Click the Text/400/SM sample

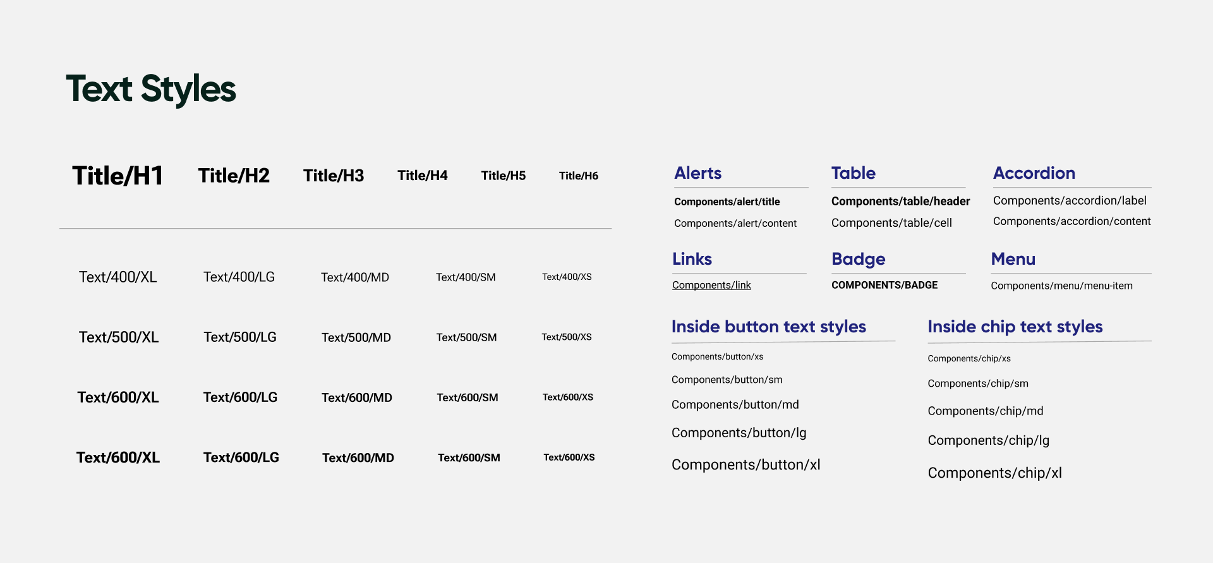(466, 277)
